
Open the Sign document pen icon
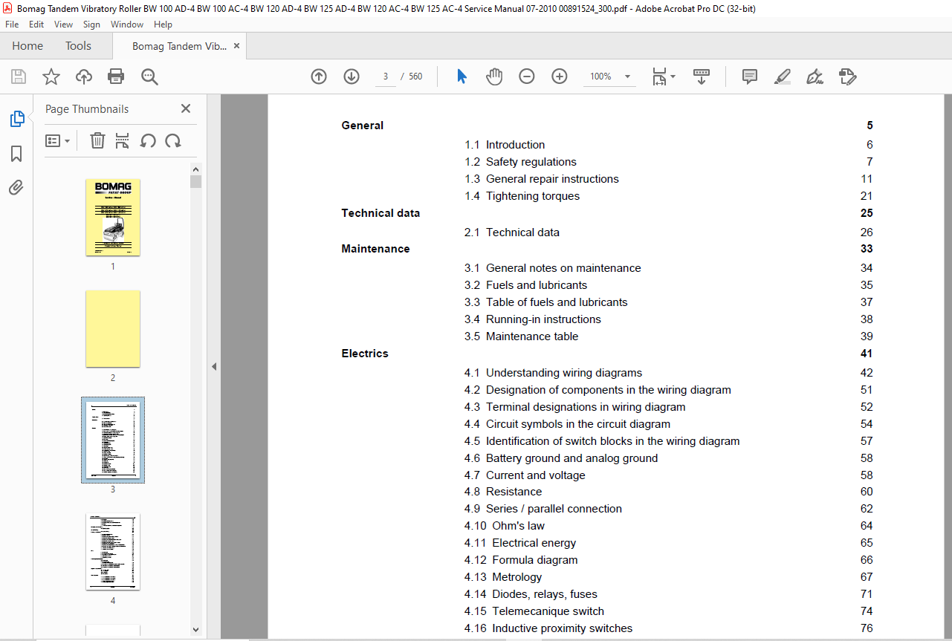pyautogui.click(x=815, y=77)
